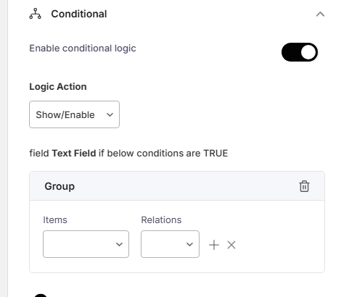Collapse the Conditional section with the chevron
The width and height of the screenshot is (349, 297).
pos(320,14)
